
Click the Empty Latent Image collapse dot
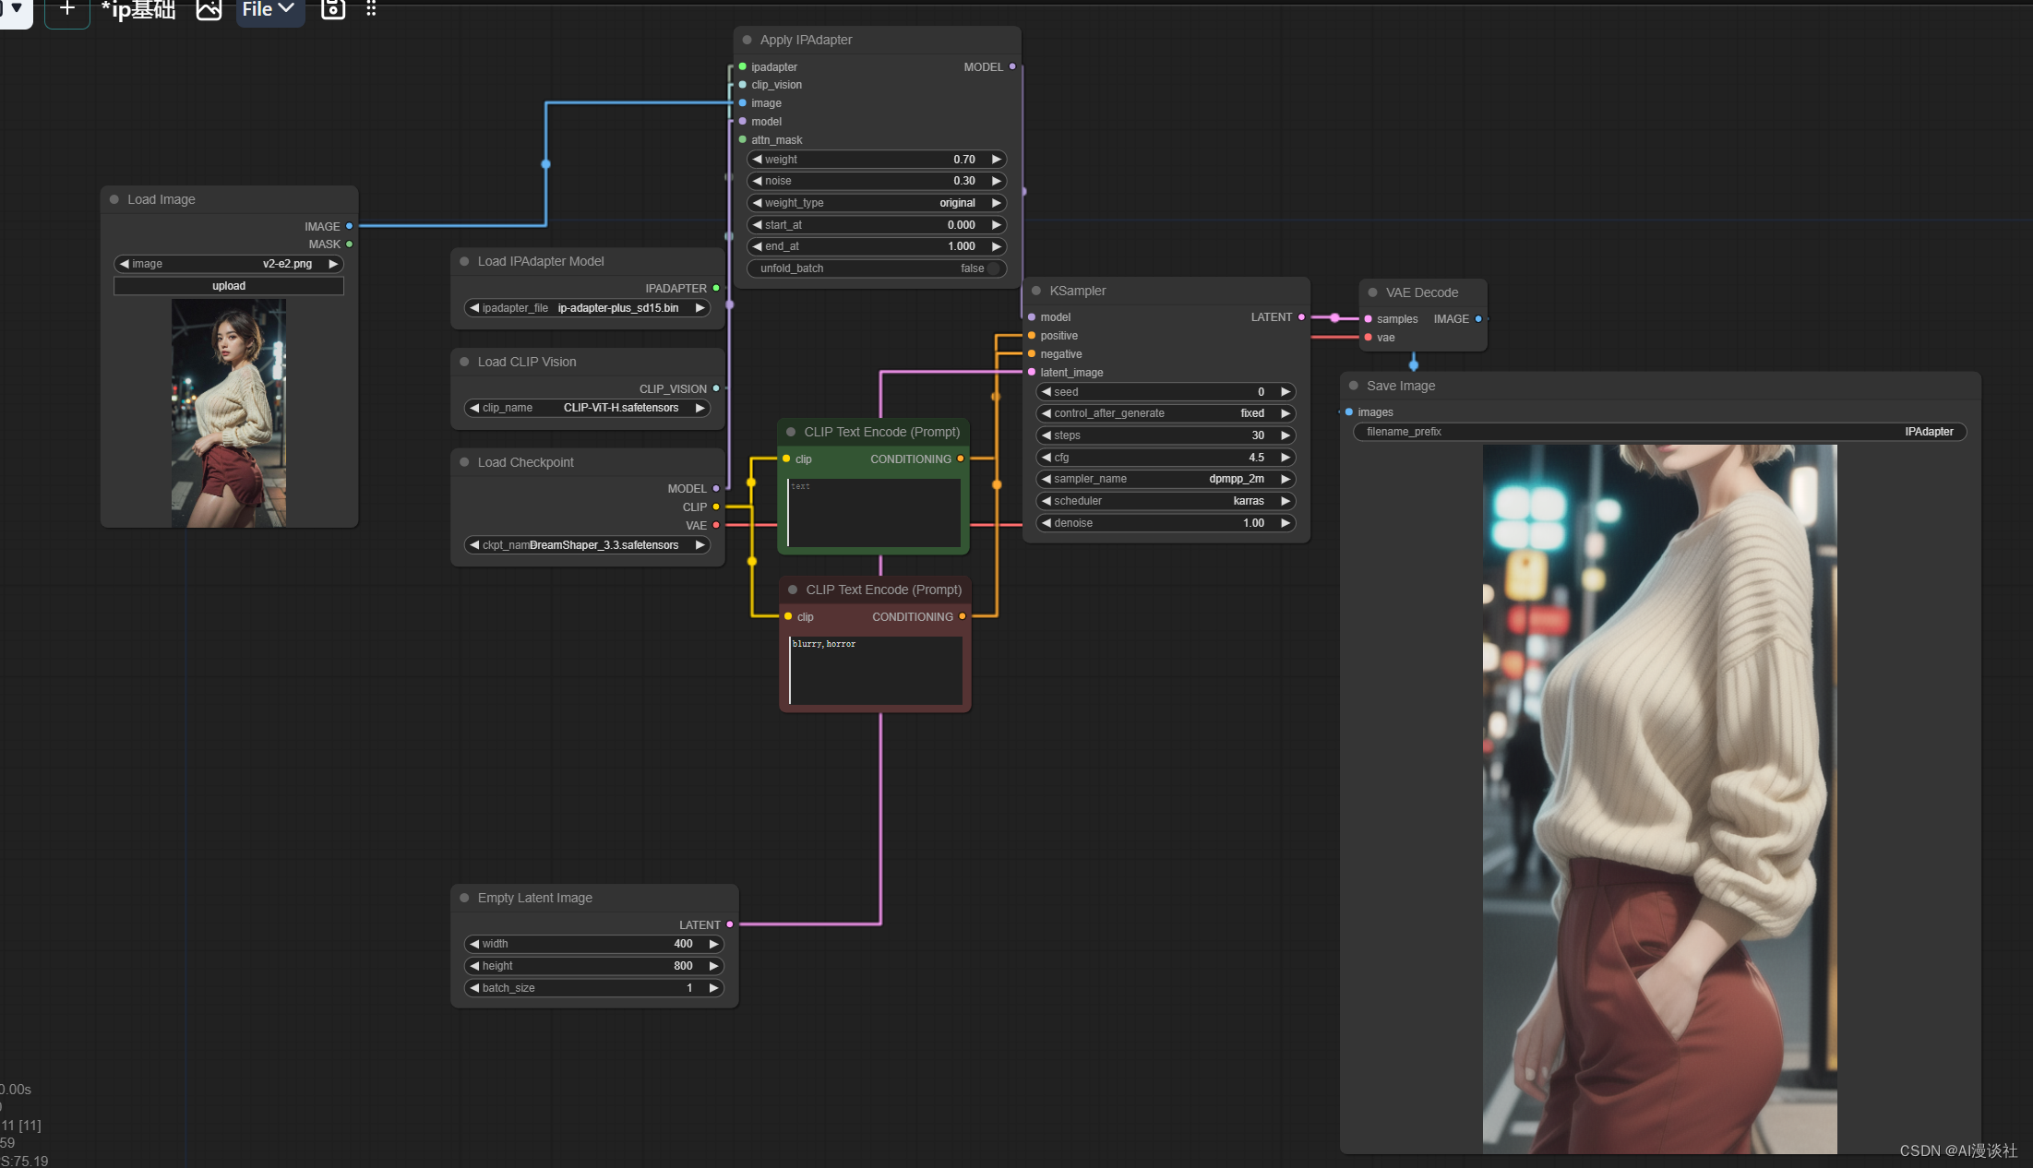pyautogui.click(x=464, y=898)
